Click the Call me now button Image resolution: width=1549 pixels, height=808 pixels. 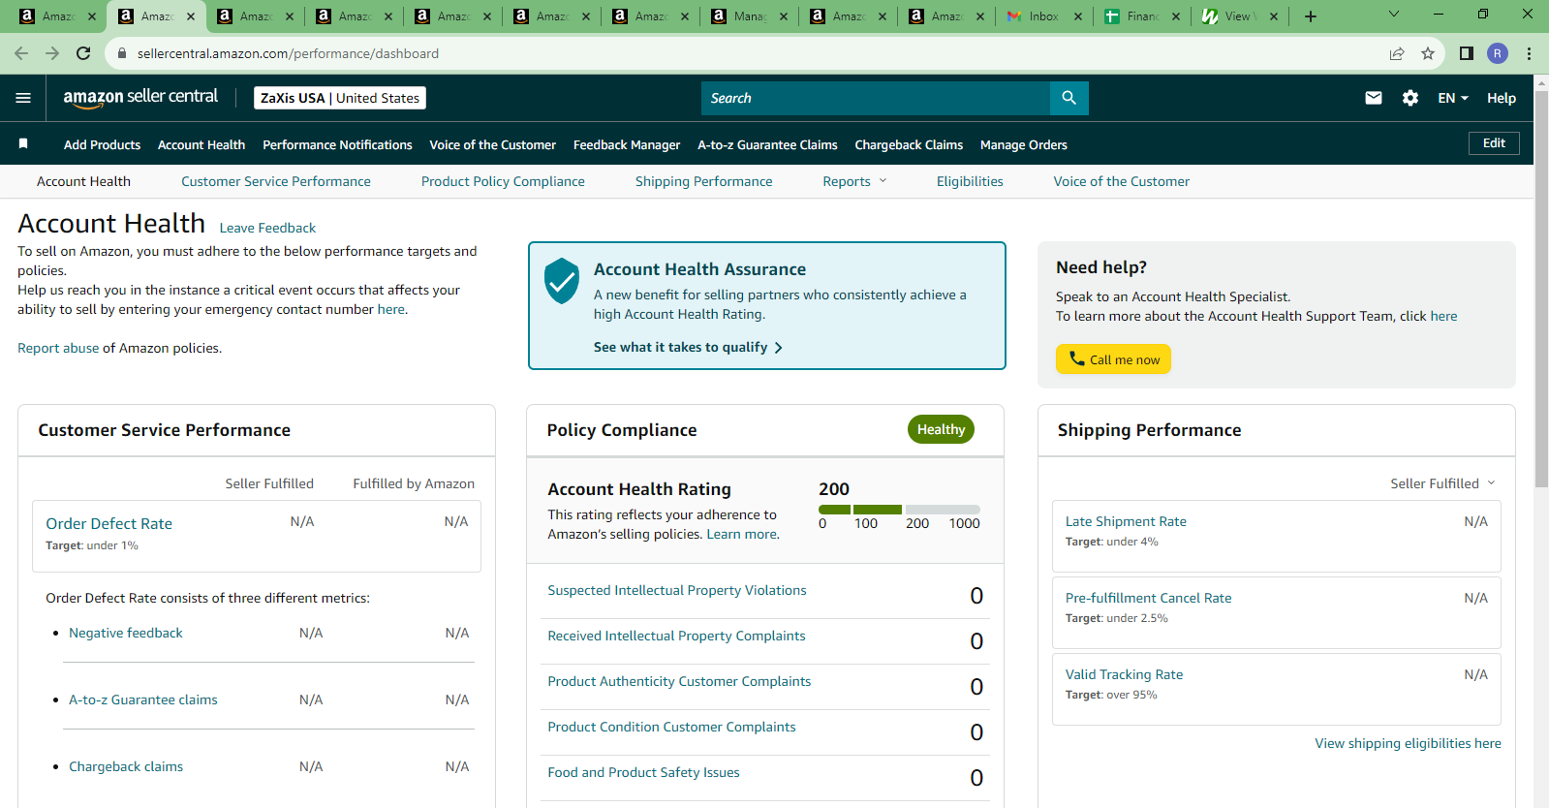1113,359
